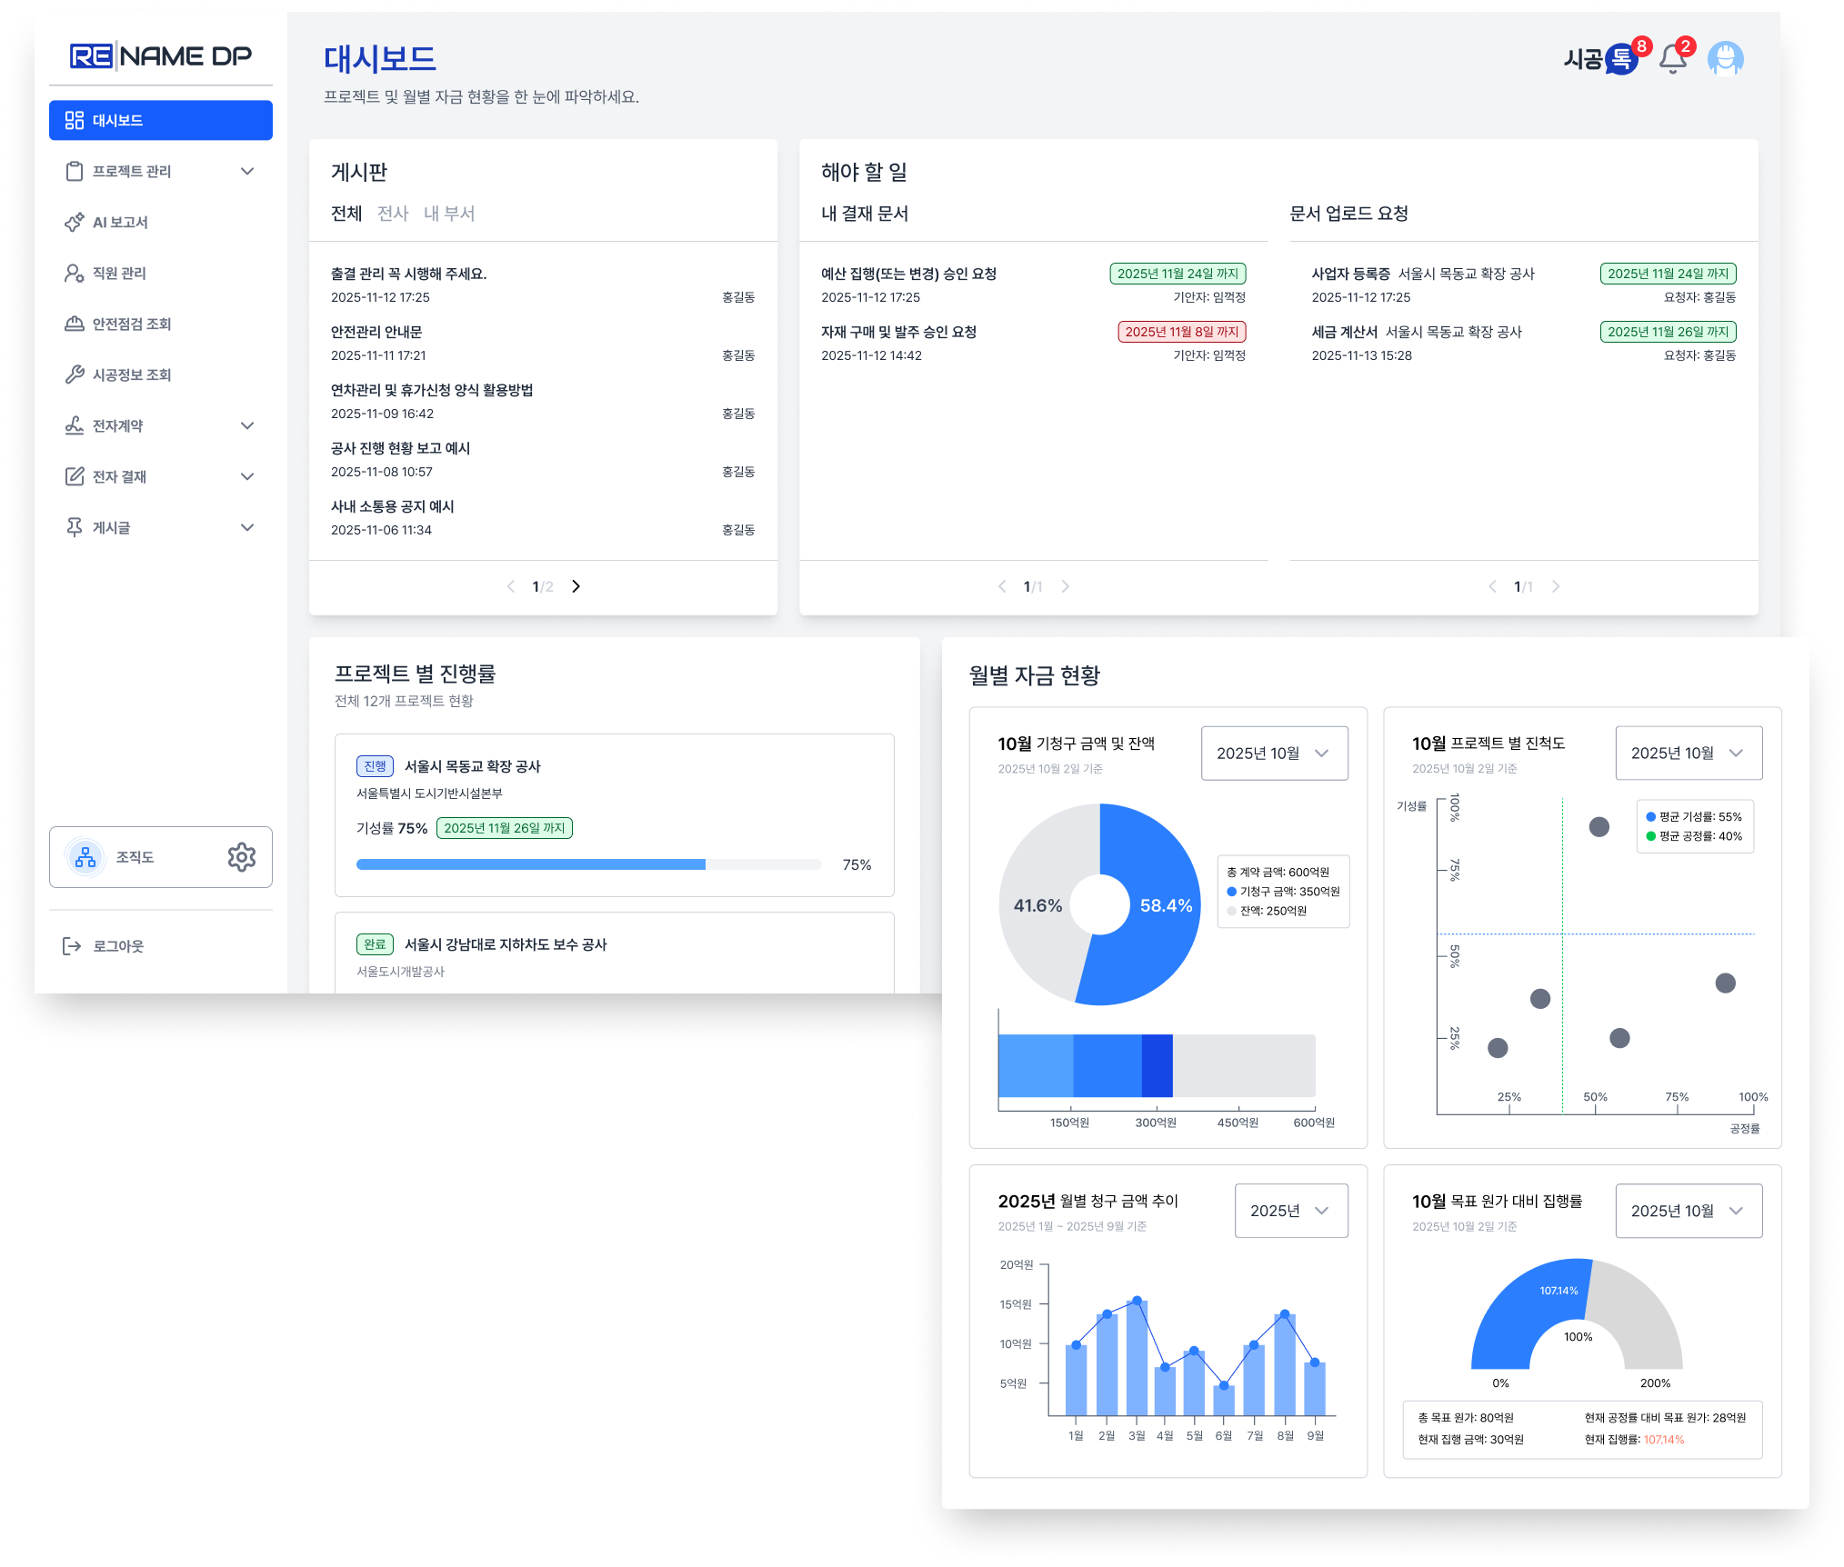Switch to 내 부서 tab in 게시판
This screenshot has width=1844, height=1567.
pyautogui.click(x=449, y=214)
